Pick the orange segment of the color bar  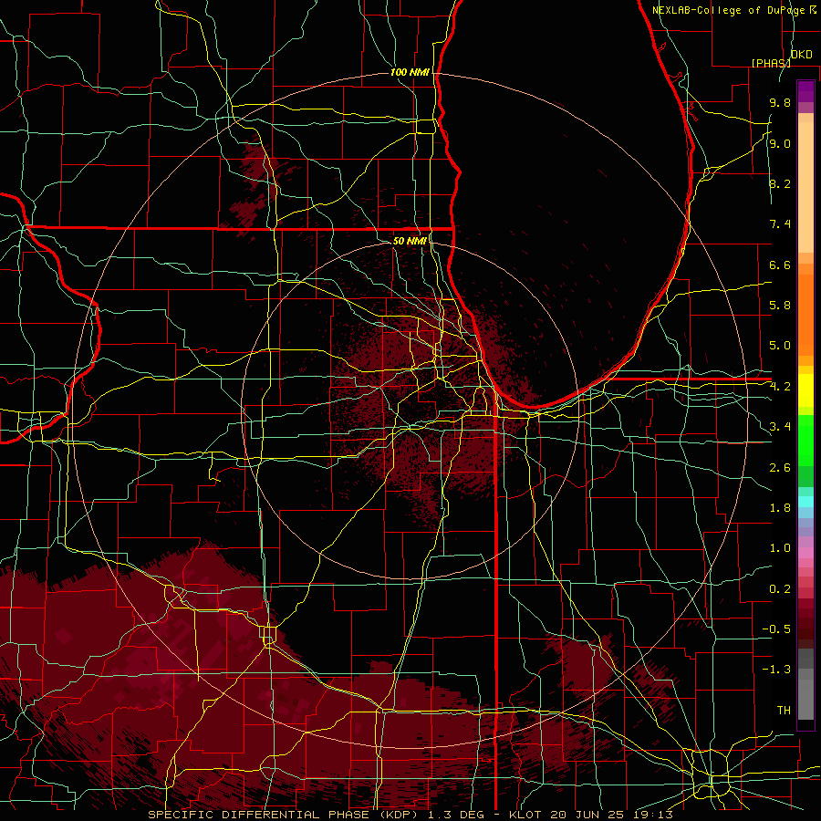pyautogui.click(x=805, y=316)
